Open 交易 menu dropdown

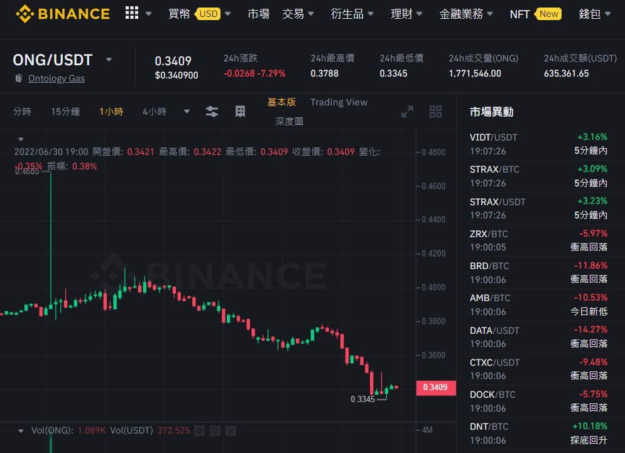click(298, 14)
